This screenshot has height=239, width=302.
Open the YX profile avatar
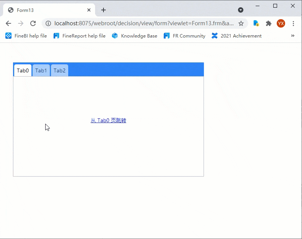point(281,23)
